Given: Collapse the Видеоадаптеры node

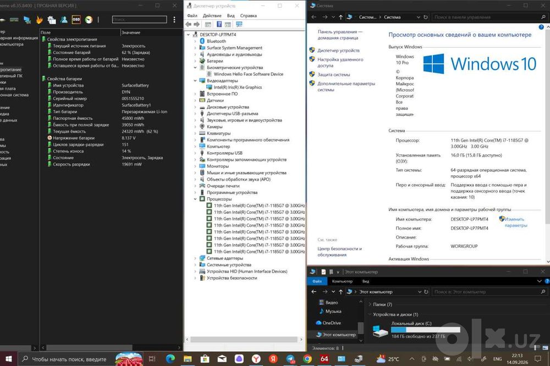Looking at the screenshot, I should [x=195, y=81].
